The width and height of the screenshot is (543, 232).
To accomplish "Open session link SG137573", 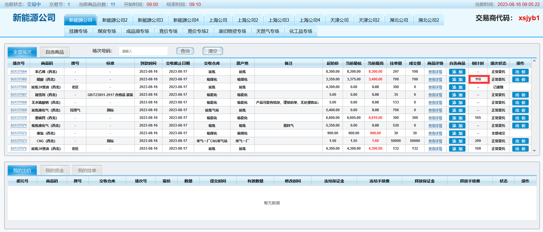I will pos(19,141).
